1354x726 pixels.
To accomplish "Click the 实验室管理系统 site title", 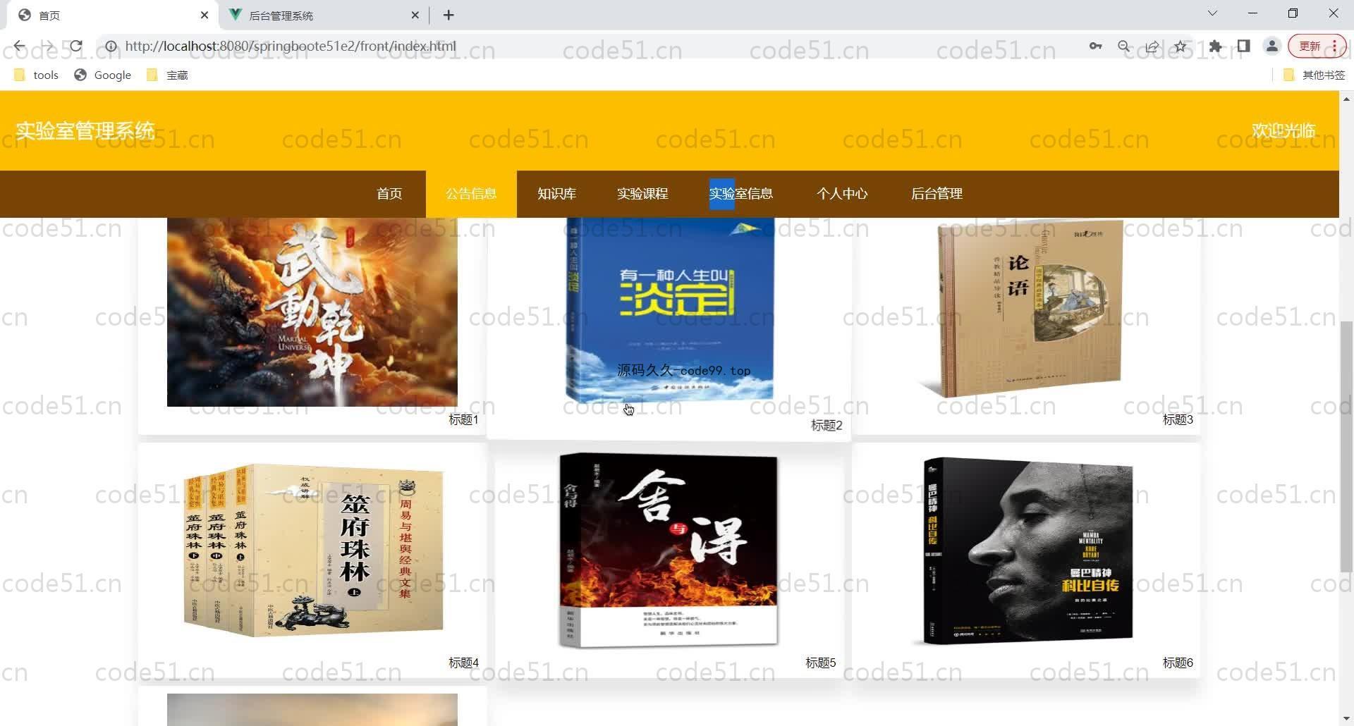I will (85, 130).
